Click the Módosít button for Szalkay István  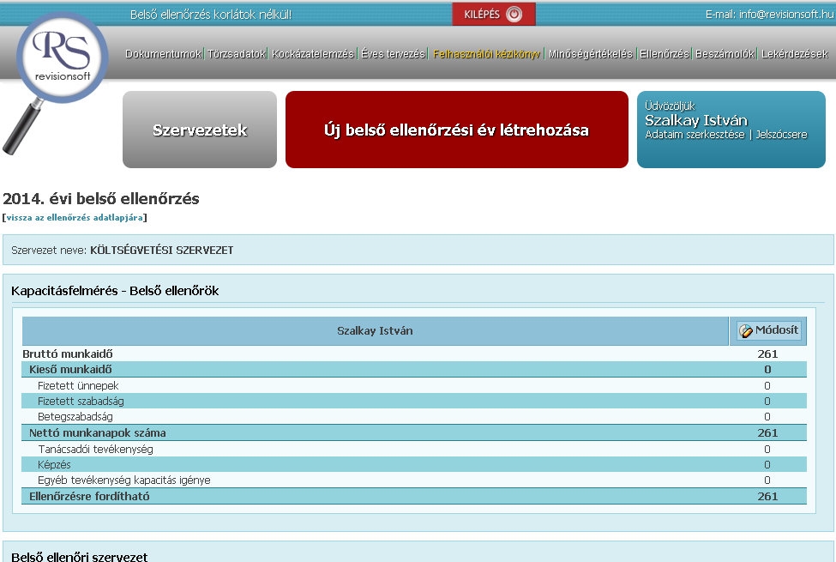click(769, 331)
